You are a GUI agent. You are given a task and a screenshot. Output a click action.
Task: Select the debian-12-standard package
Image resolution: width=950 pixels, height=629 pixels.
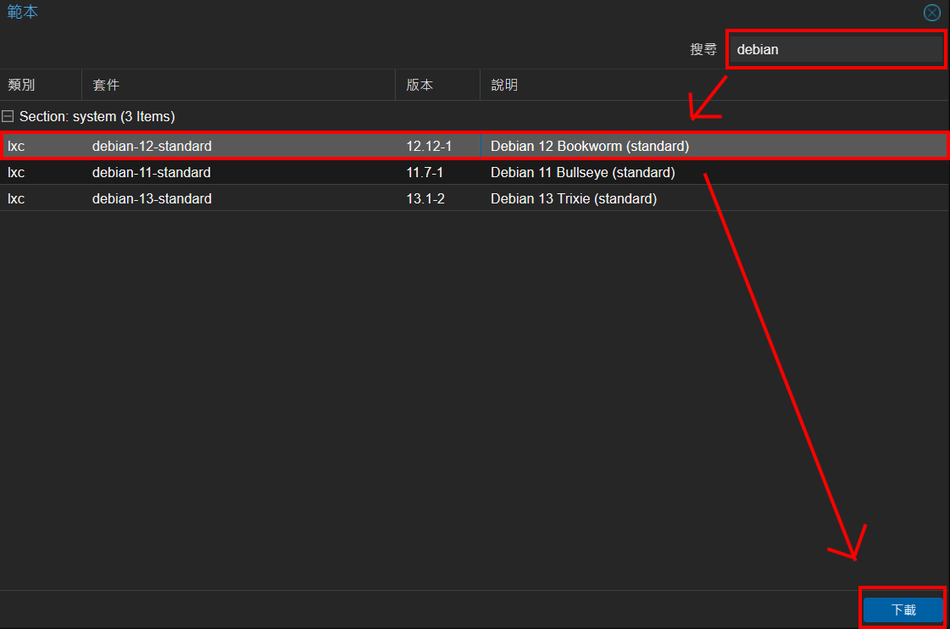152,146
